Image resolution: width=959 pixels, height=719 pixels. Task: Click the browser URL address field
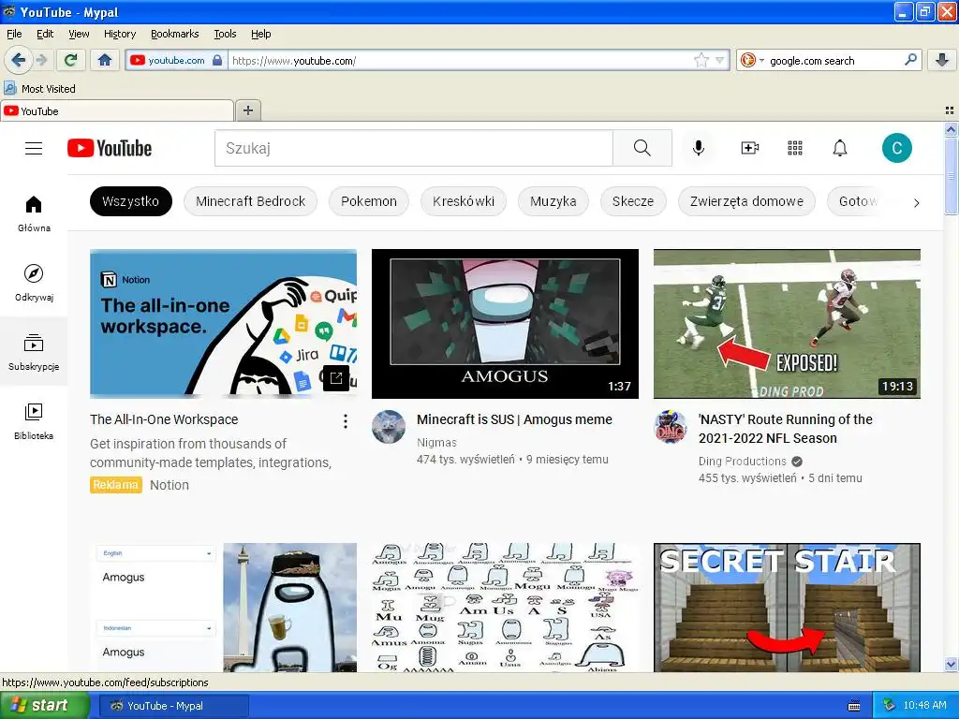462,60
